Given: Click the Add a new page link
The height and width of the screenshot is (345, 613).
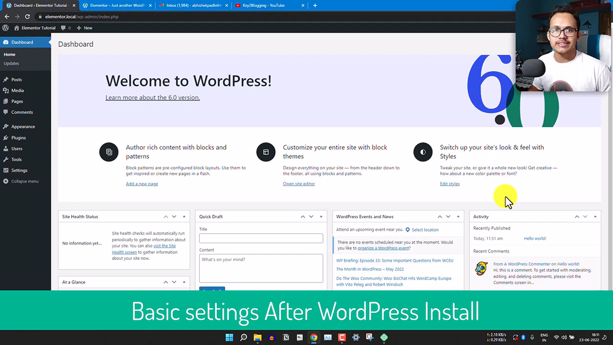Looking at the screenshot, I should [142, 184].
